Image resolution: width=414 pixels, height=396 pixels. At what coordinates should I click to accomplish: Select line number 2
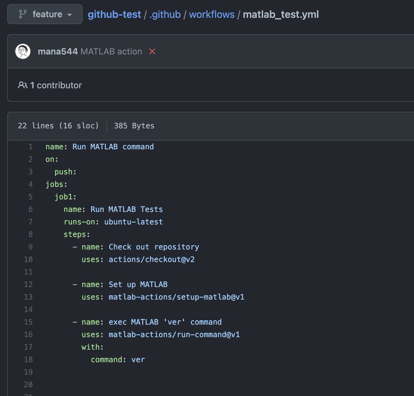tap(30, 159)
